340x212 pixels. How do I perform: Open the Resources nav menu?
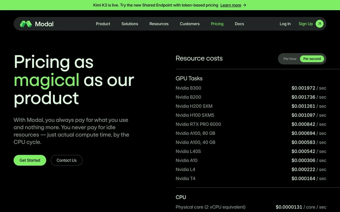click(159, 24)
